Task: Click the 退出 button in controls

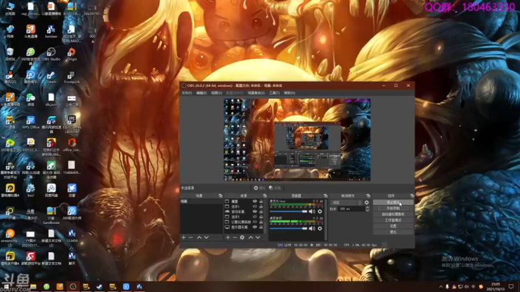Action: 393,232
